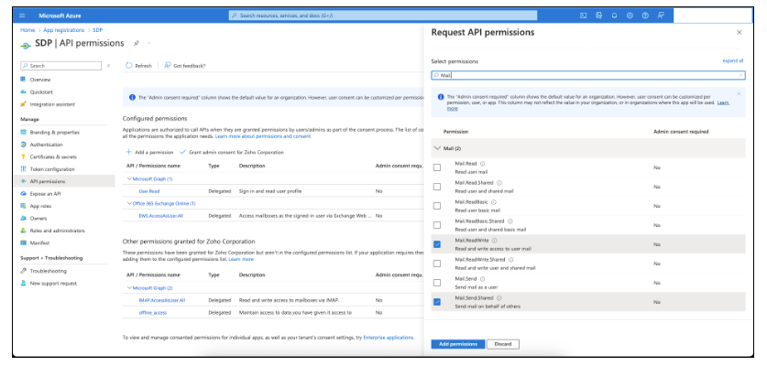
Task: Click the Add permissions button
Action: (x=455, y=343)
